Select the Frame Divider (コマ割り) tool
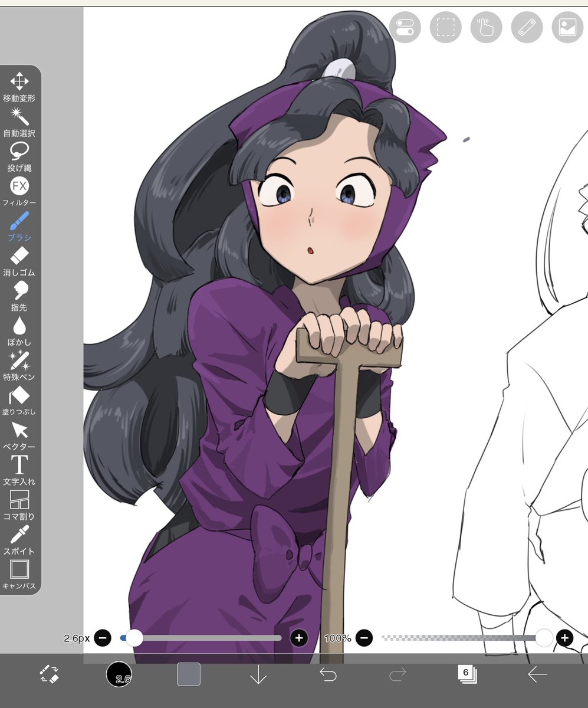Screen dimensions: 588x708 click(19, 505)
